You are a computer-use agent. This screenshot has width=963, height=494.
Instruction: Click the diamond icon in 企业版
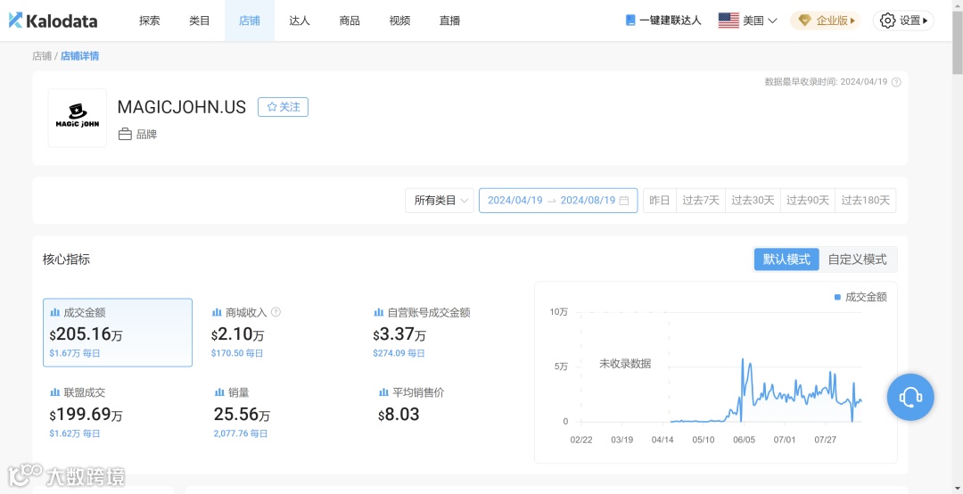[x=804, y=21]
